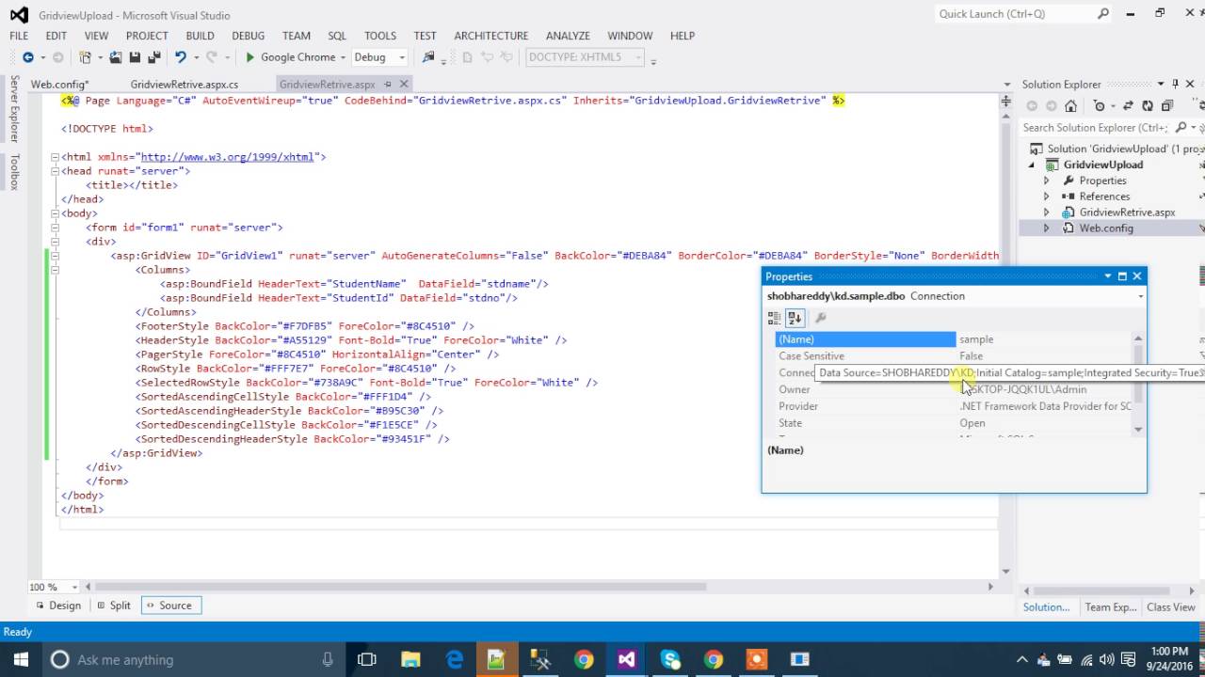
Task: Click the Cortana Ask me anything box
Action: click(193, 660)
